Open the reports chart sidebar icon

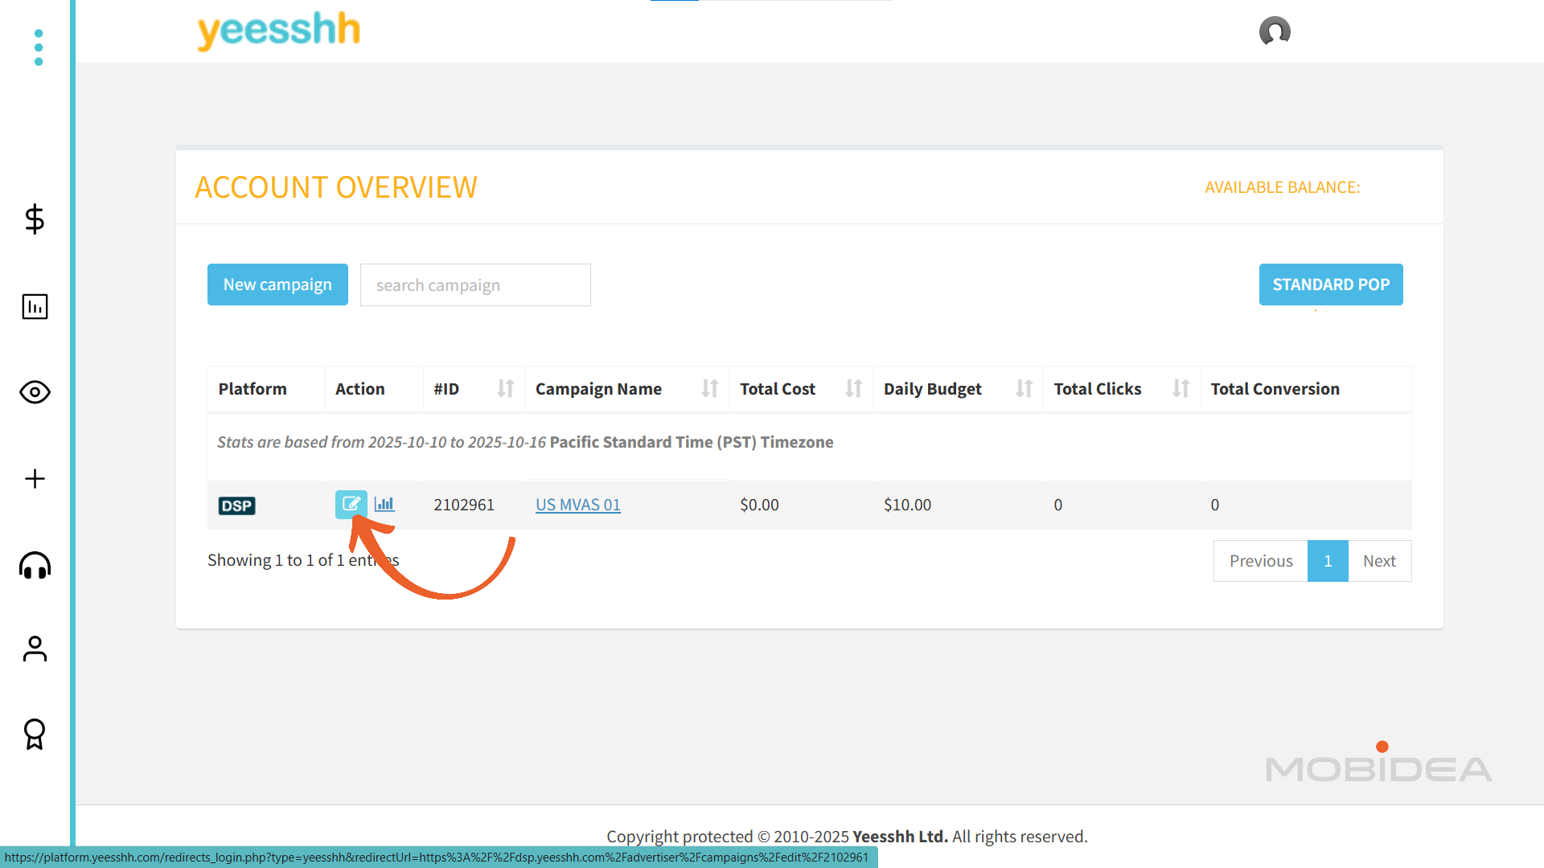tap(35, 306)
